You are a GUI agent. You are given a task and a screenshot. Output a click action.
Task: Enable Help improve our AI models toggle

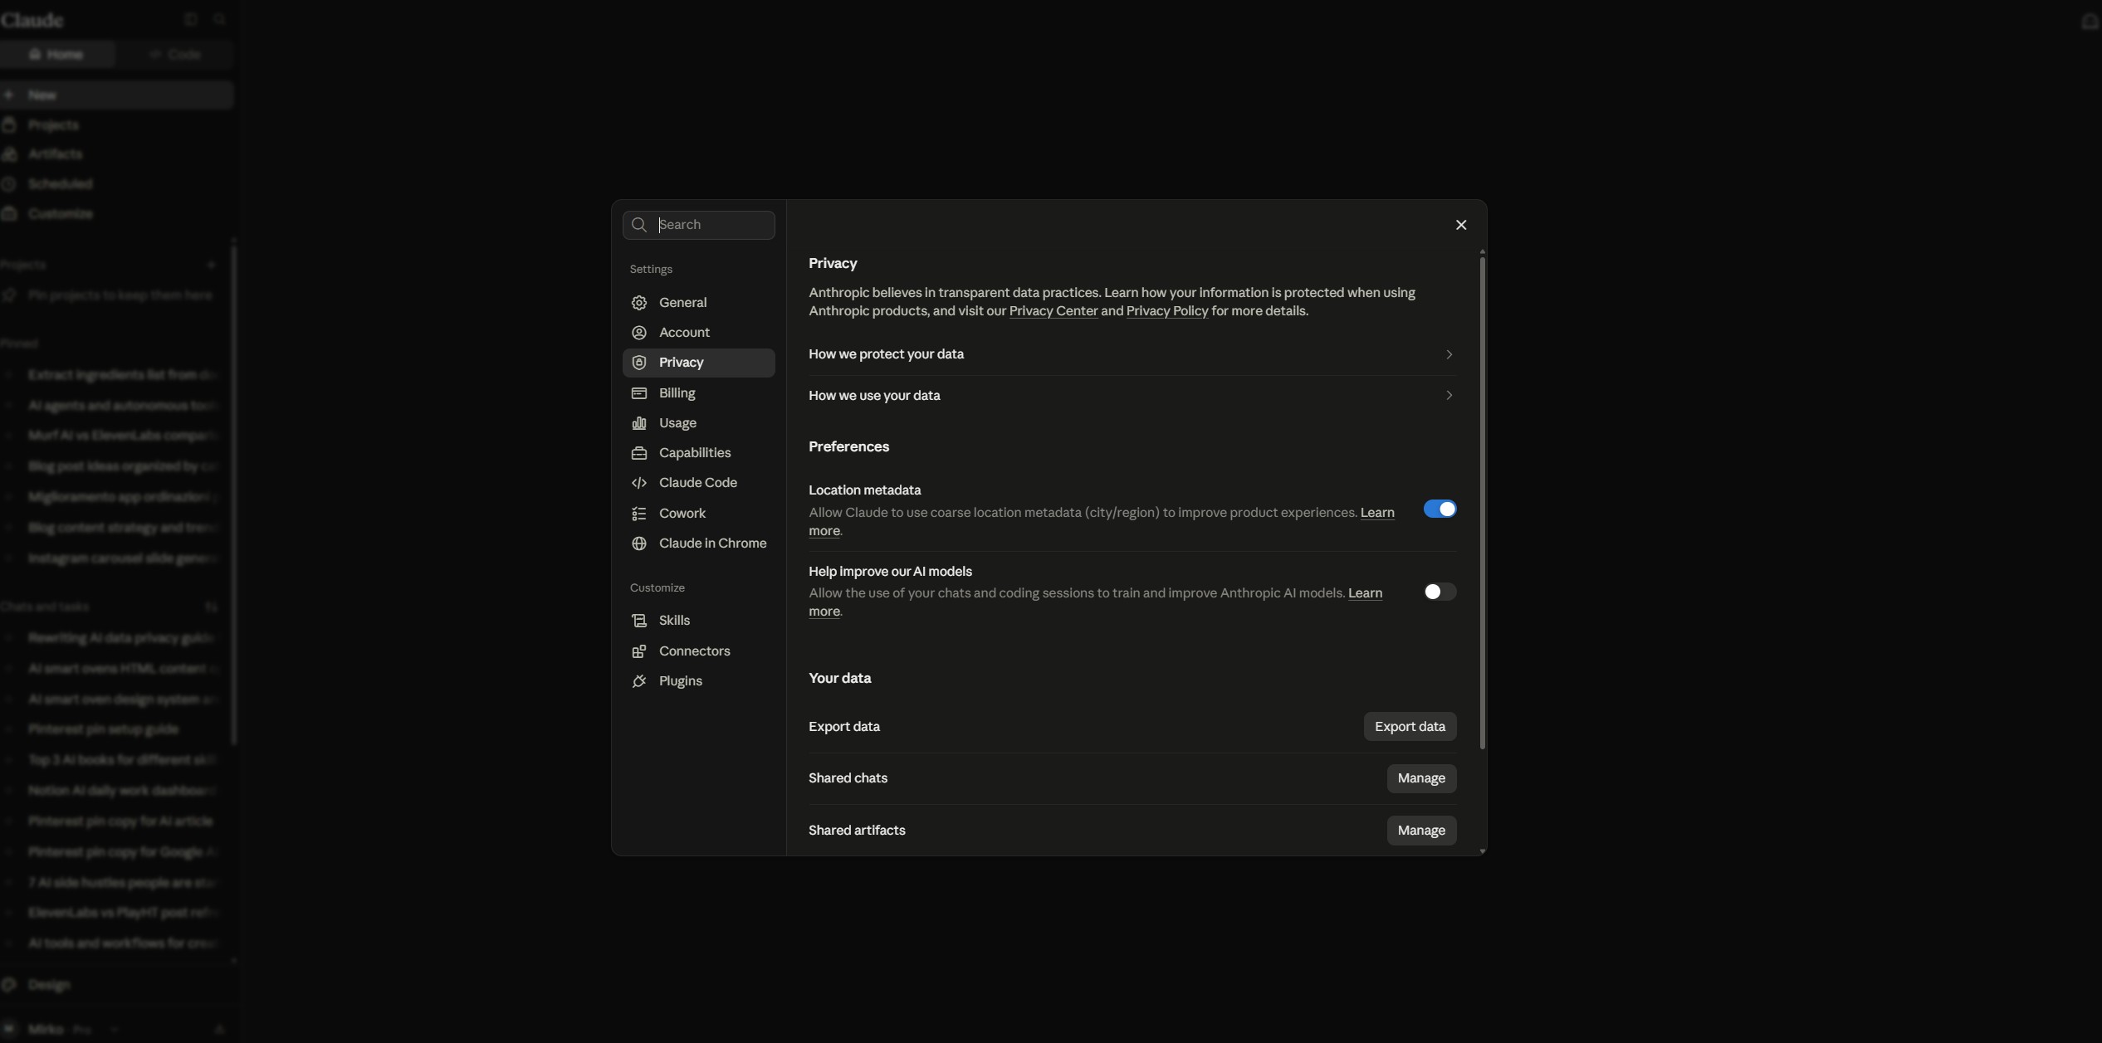pos(1440,592)
